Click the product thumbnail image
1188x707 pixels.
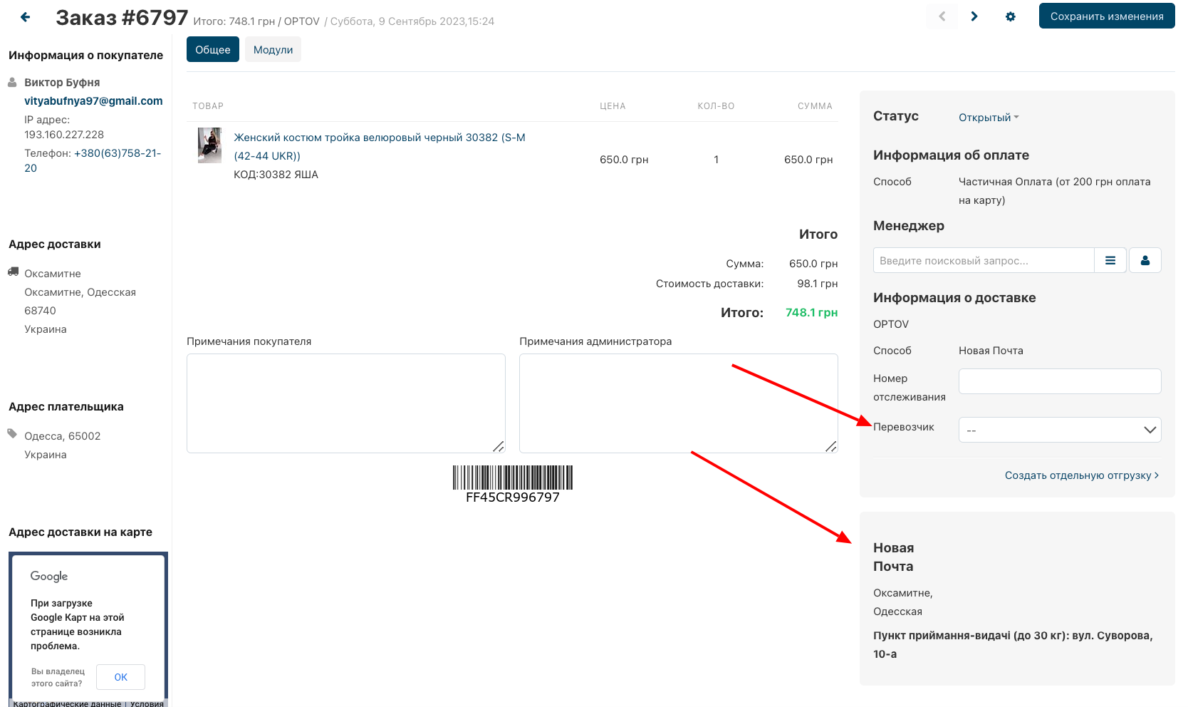(x=209, y=145)
